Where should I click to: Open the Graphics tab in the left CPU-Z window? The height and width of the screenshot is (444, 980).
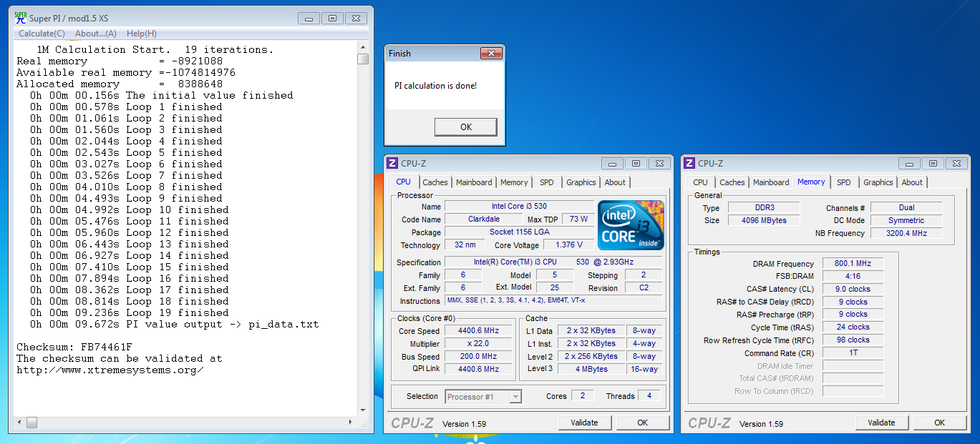pos(581,182)
